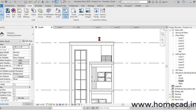196x110 pixels.
Task: Open the Massing & Site ribbon tab
Action: (60, 6)
